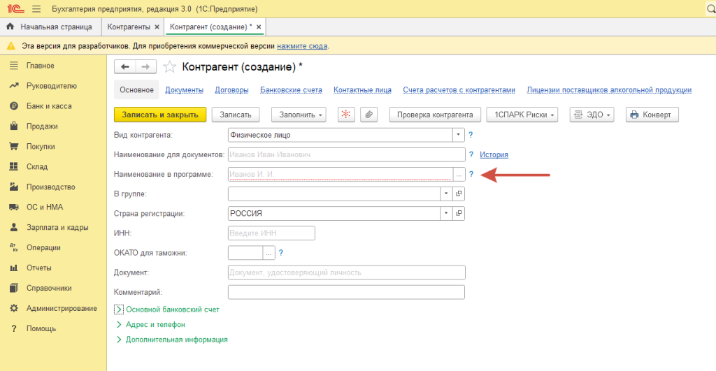
Task: Click the Начальная страница home tab
Action: (x=50, y=27)
